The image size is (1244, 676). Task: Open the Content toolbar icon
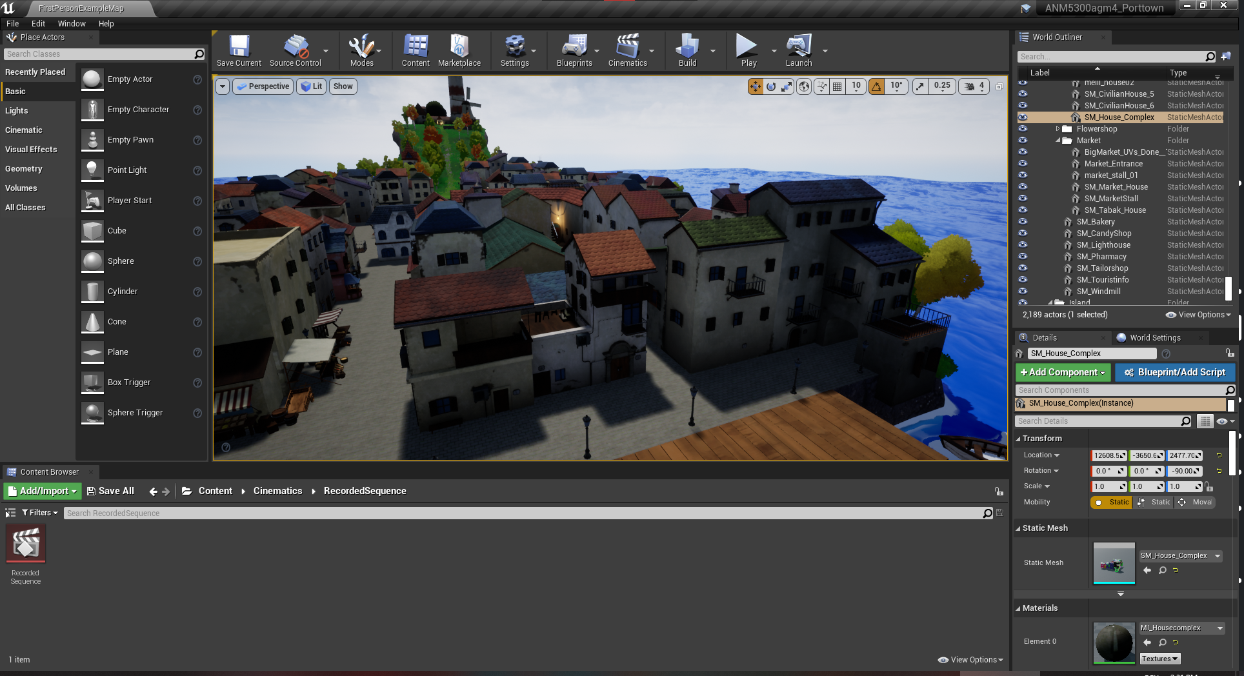[416, 50]
